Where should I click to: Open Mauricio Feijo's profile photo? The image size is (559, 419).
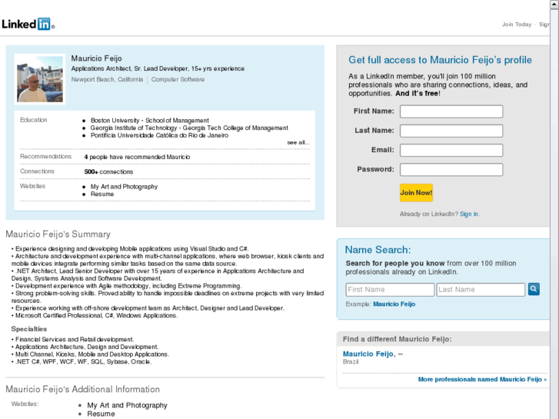pyautogui.click(x=40, y=79)
